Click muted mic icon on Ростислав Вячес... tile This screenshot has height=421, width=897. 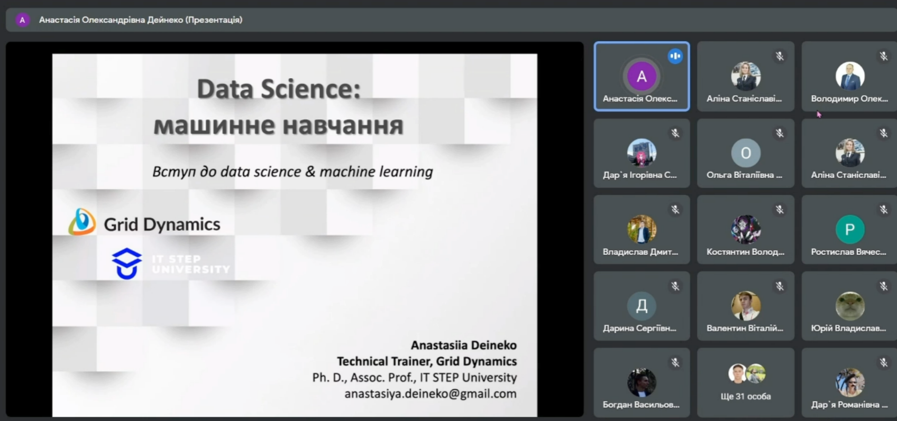[x=884, y=210]
